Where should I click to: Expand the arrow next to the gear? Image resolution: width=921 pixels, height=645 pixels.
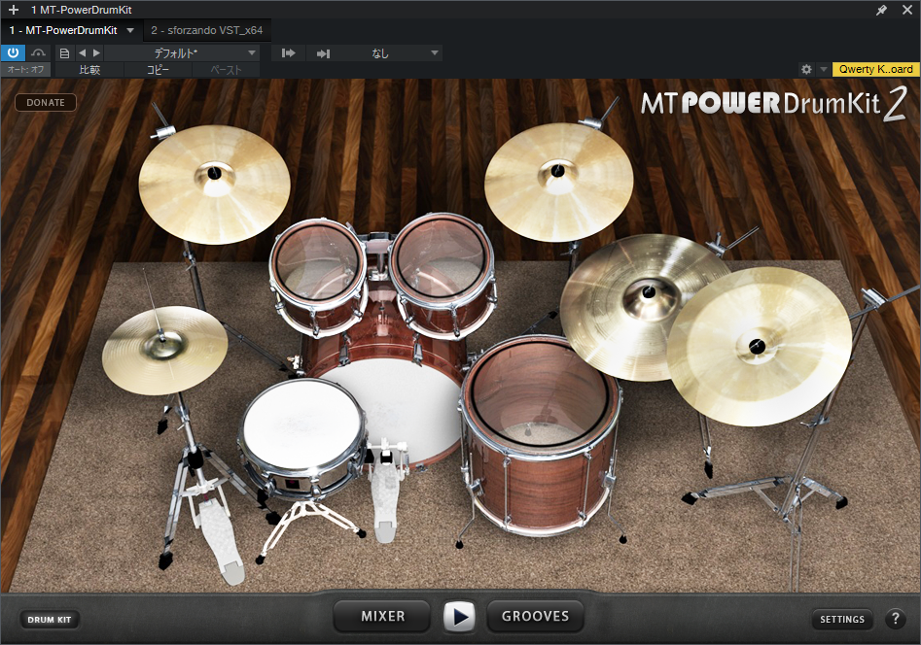824,69
